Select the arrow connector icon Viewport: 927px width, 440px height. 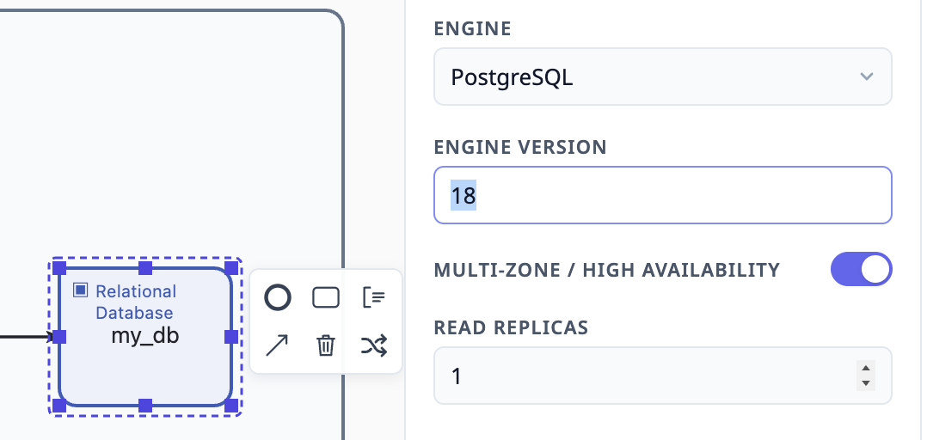277,345
